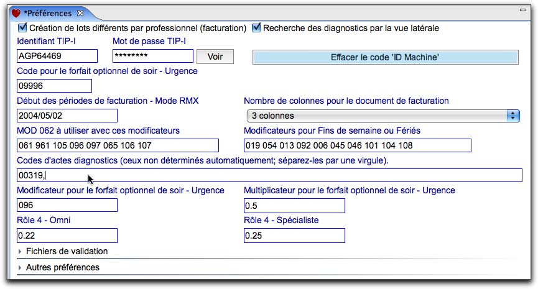Click Effacer le code 'ID Machine' button
Viewport: 538px width, 289px height.
(x=386, y=57)
